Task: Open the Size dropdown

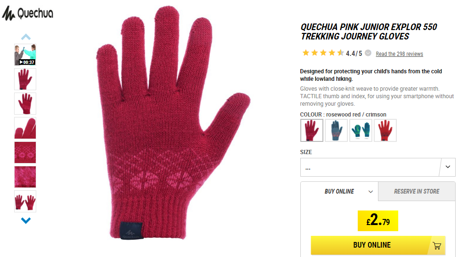Action: 378,167
